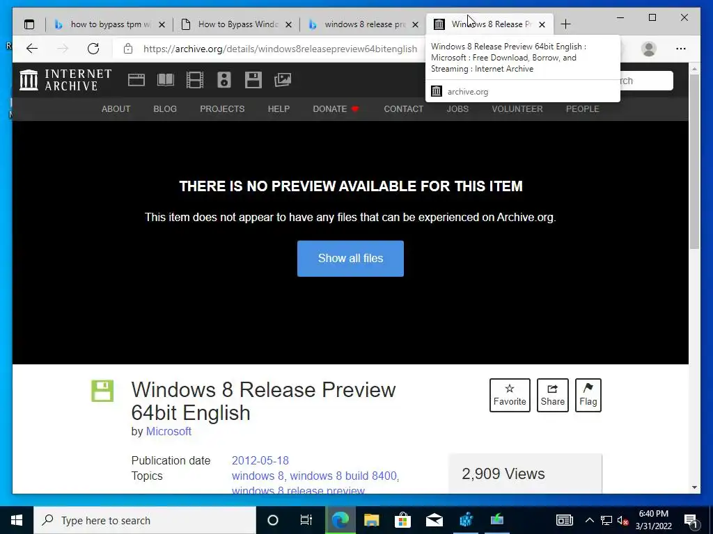Click the browser Back arrow
This screenshot has width=713, height=534.
tap(32, 49)
